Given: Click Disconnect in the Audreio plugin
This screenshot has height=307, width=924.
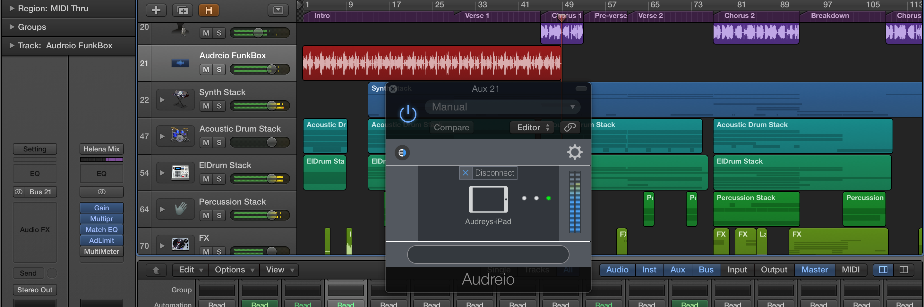Looking at the screenshot, I should tap(488, 173).
